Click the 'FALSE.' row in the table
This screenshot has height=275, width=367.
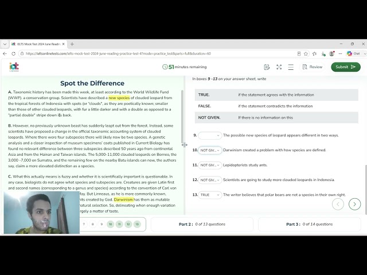point(276,106)
